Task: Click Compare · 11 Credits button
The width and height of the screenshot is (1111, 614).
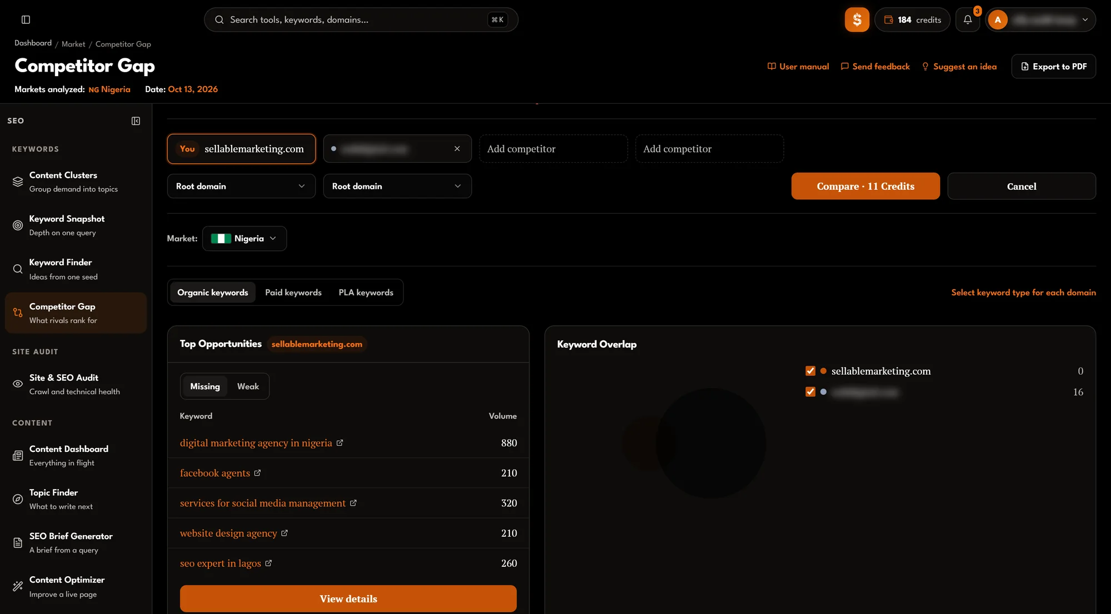Action: coord(865,186)
